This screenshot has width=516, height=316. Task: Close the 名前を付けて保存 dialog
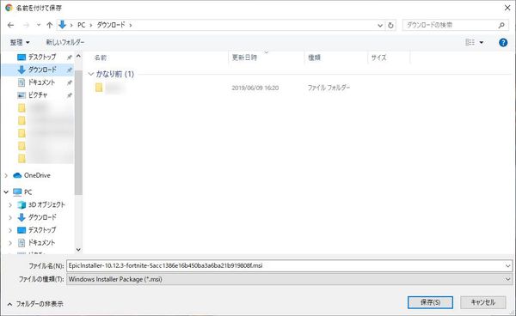click(507, 8)
